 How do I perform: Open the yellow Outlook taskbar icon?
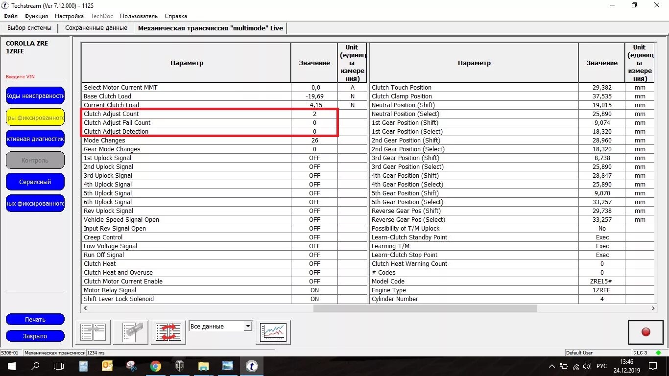pos(107,366)
